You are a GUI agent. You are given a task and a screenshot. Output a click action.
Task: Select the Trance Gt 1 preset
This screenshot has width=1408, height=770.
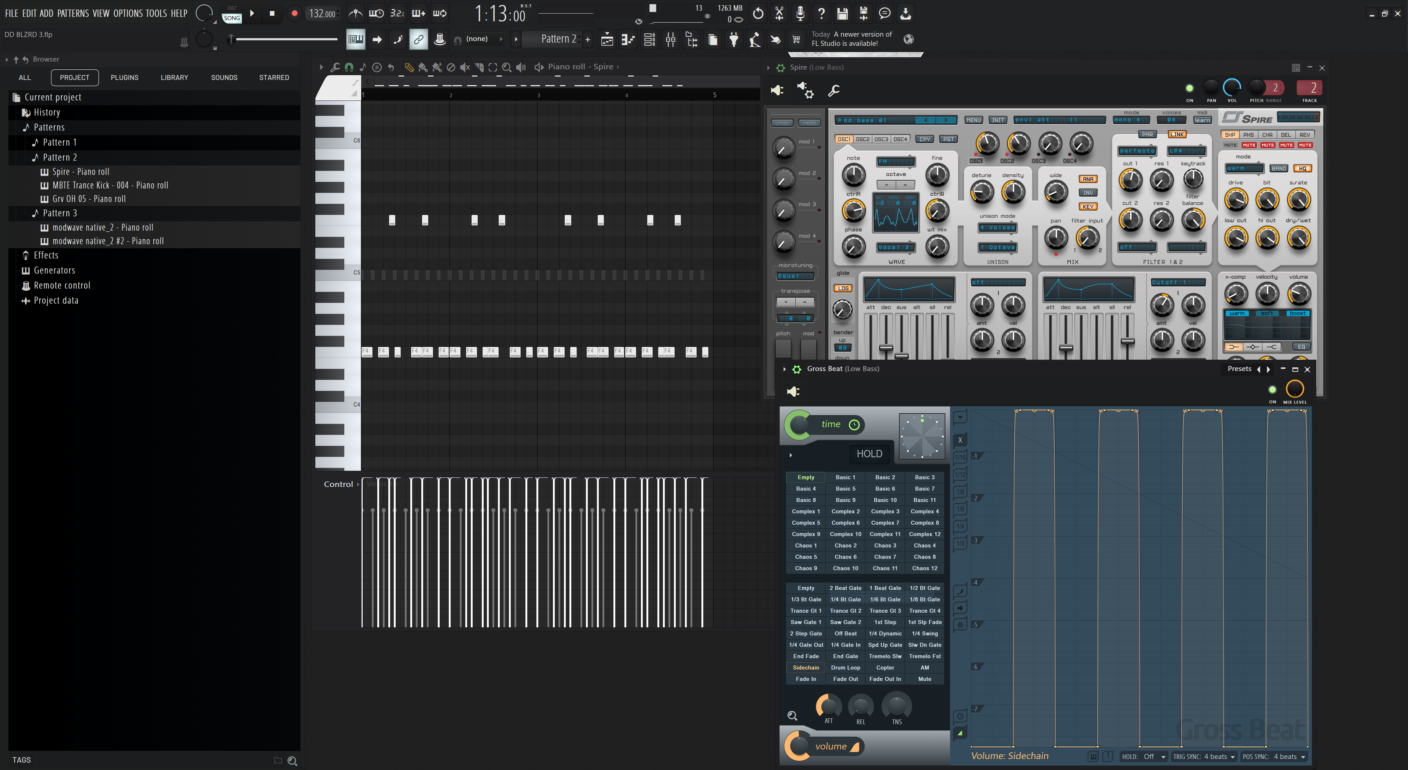point(806,611)
